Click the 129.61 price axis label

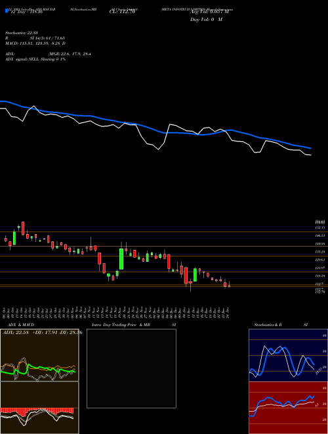click(x=320, y=260)
